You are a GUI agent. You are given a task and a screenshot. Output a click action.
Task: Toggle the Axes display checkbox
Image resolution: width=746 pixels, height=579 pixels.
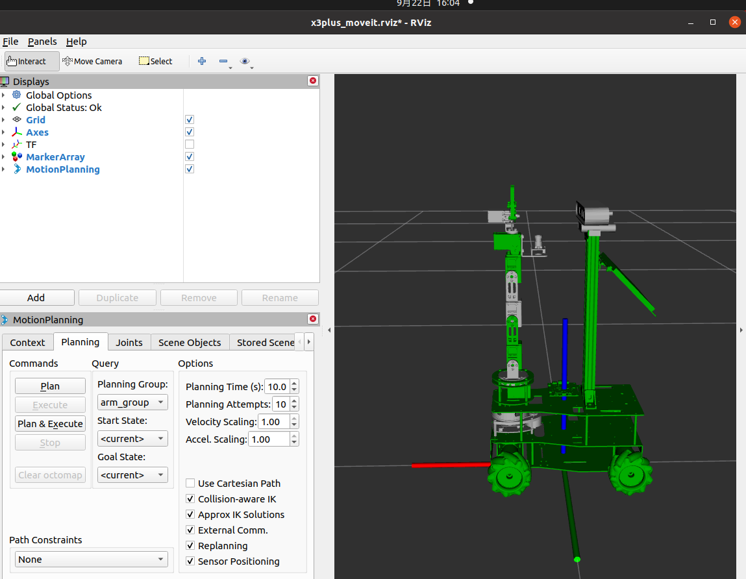click(x=190, y=132)
